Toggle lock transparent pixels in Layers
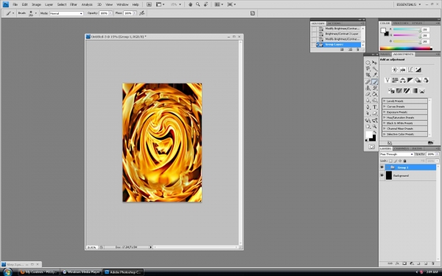 tap(390, 160)
